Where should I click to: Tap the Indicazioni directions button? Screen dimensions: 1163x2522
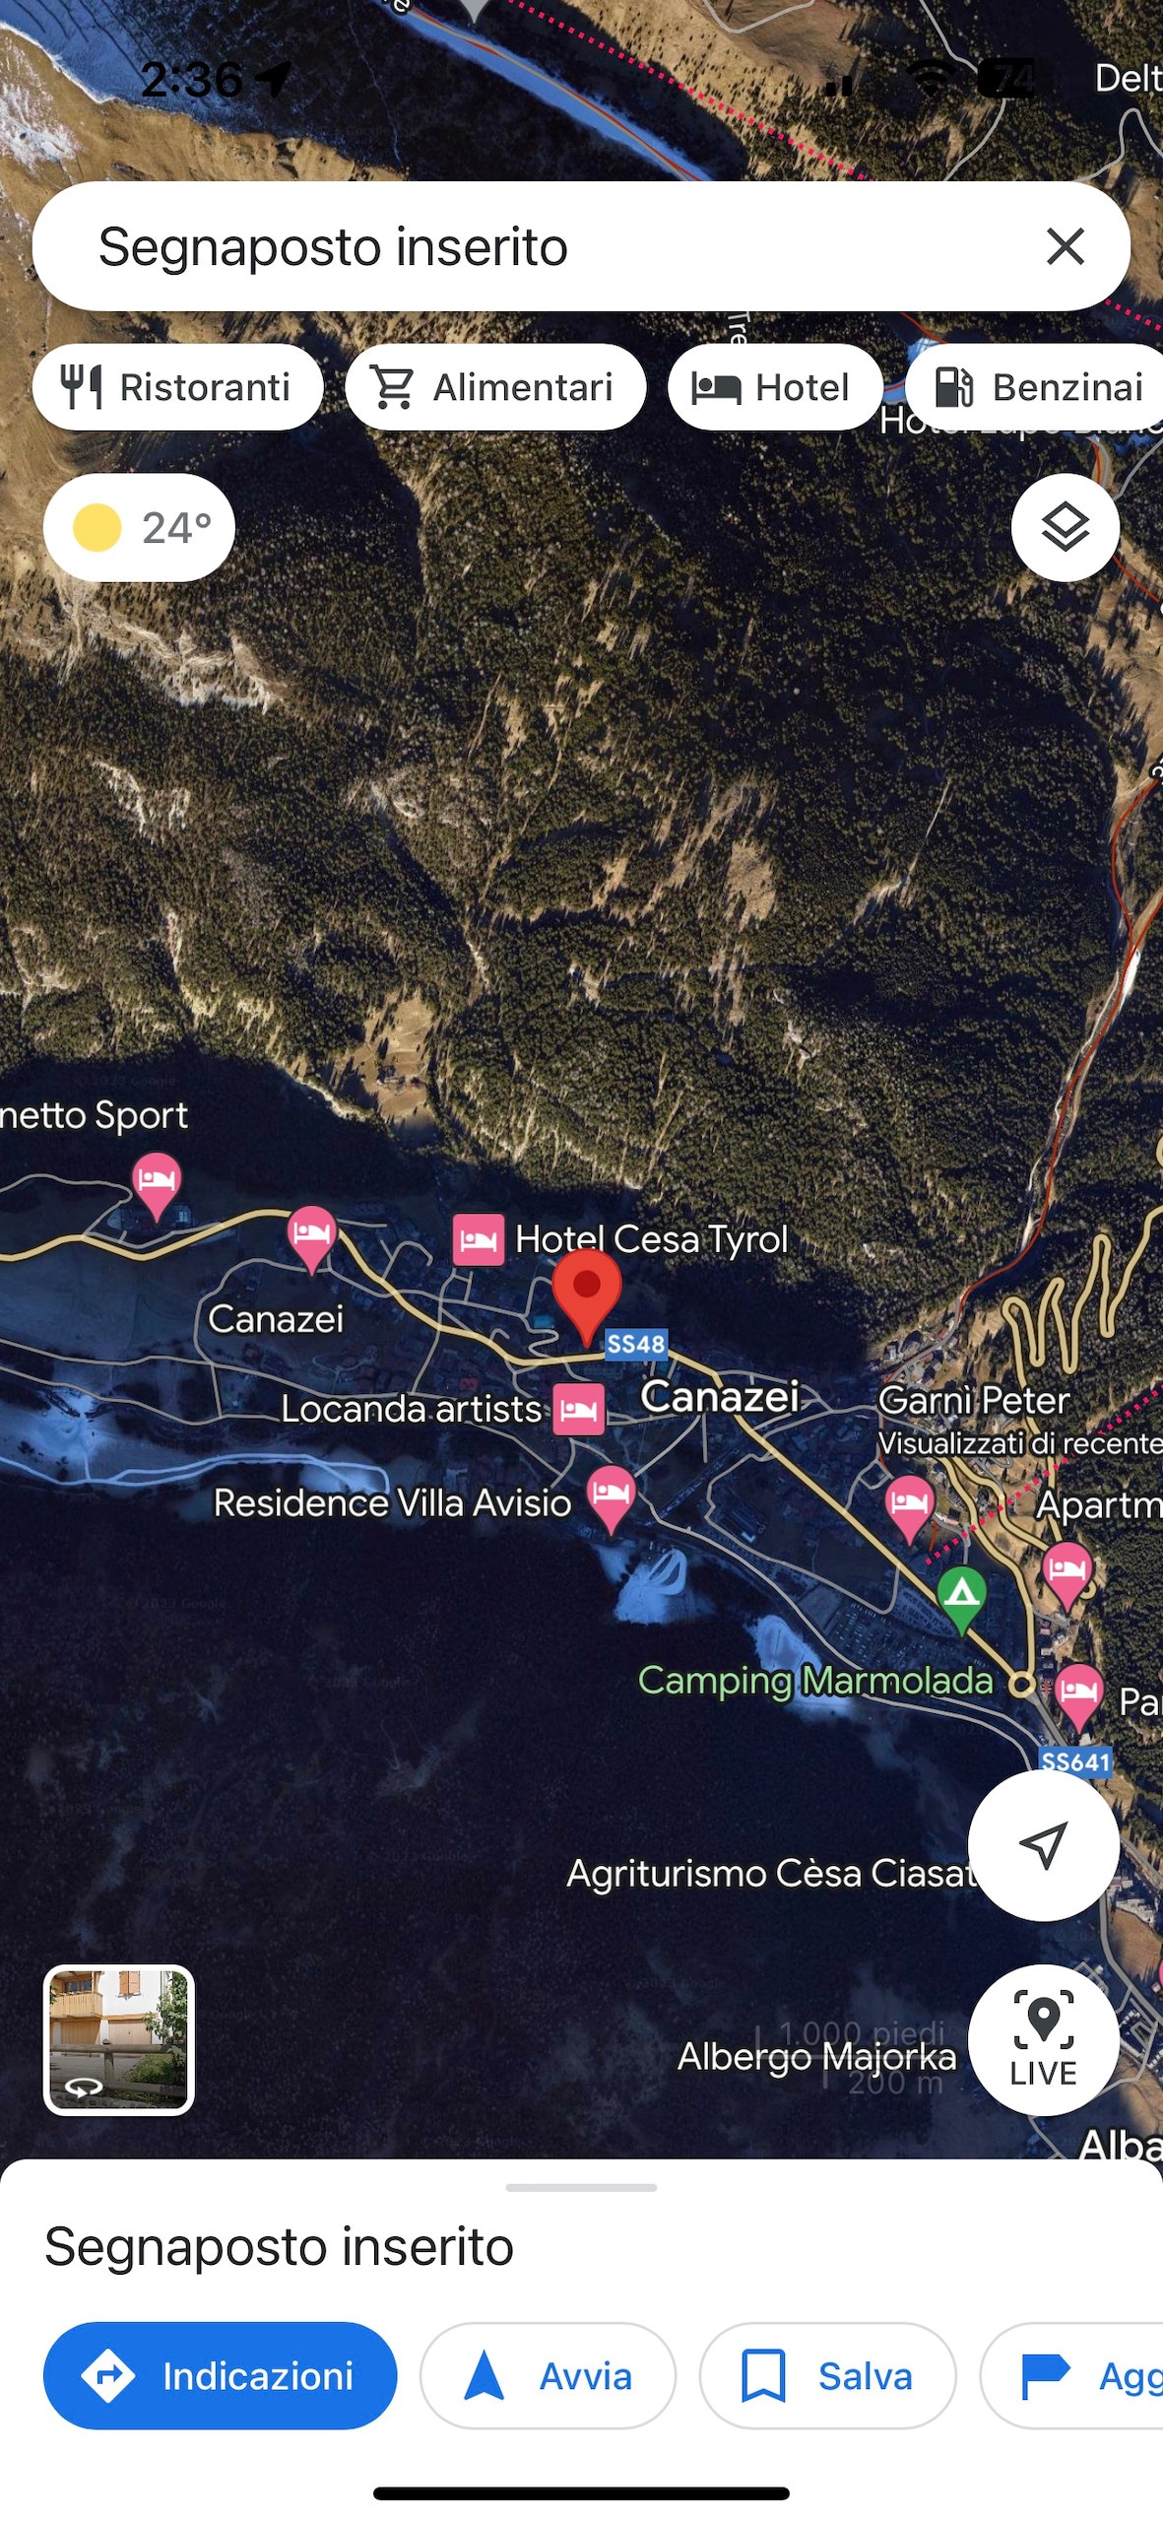(220, 2375)
